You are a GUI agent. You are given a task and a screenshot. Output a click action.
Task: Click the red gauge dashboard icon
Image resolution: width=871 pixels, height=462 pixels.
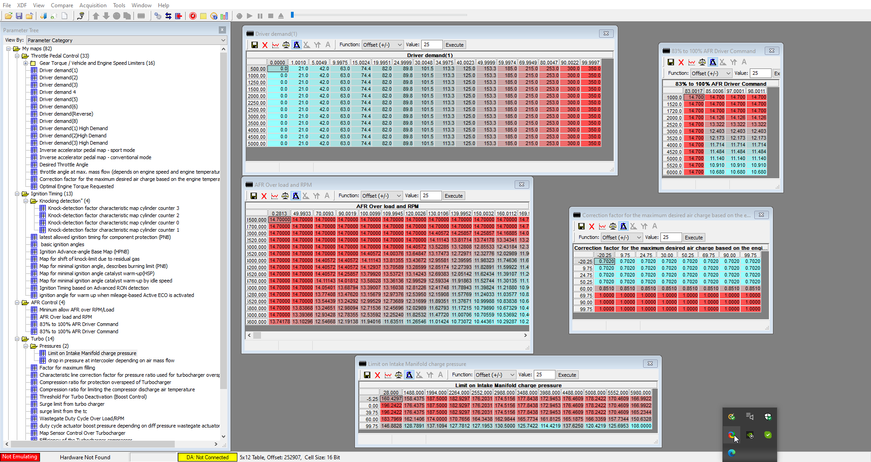click(193, 16)
